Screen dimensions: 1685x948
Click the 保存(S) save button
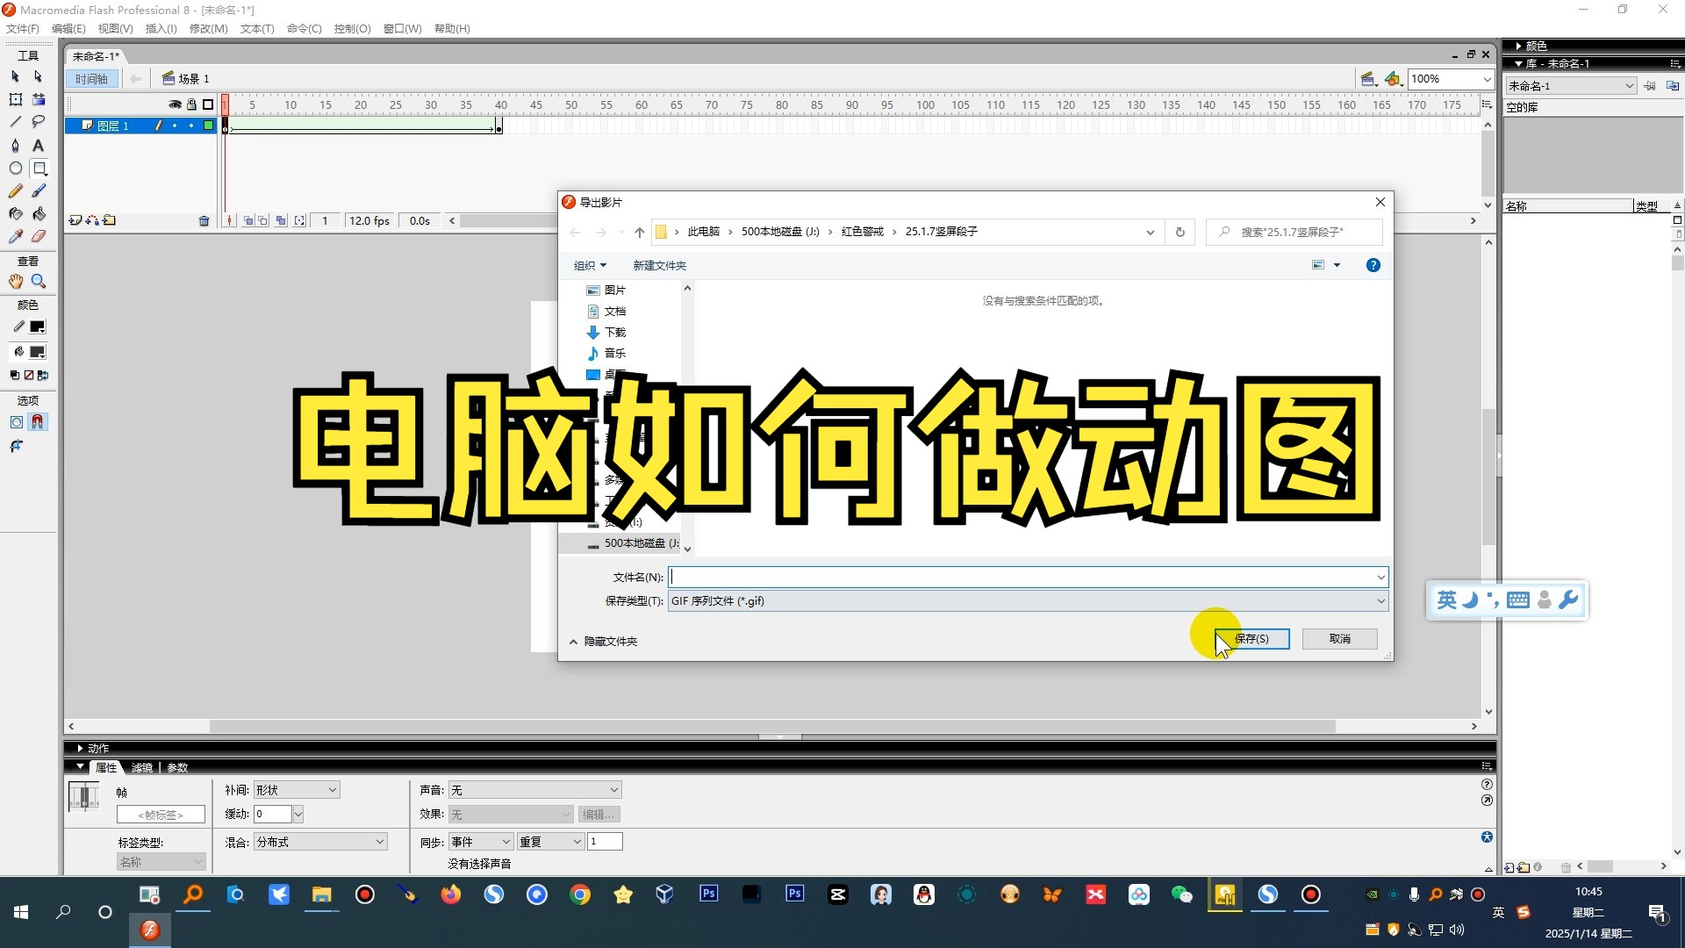tap(1252, 639)
